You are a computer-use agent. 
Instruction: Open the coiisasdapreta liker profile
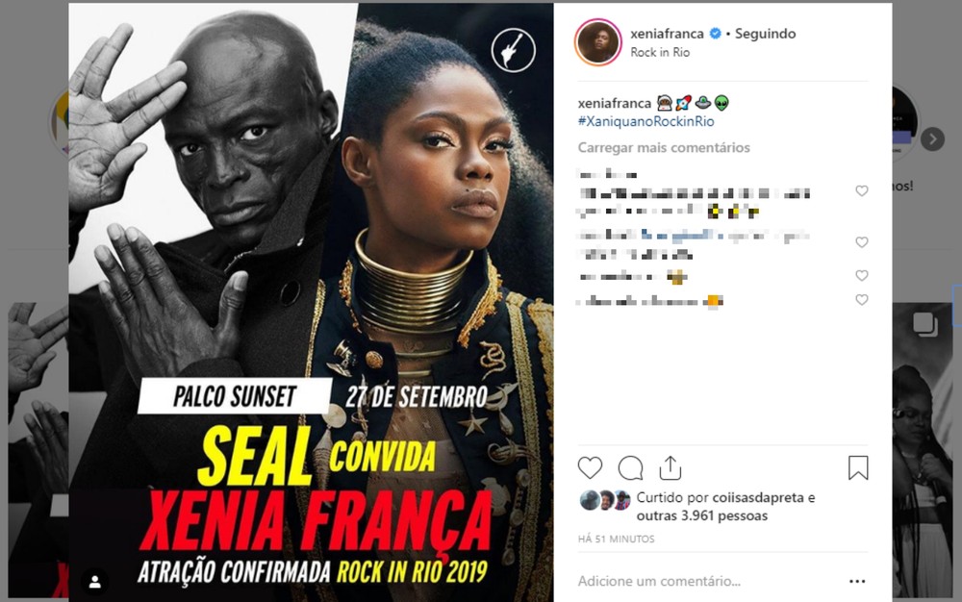pos(758,498)
